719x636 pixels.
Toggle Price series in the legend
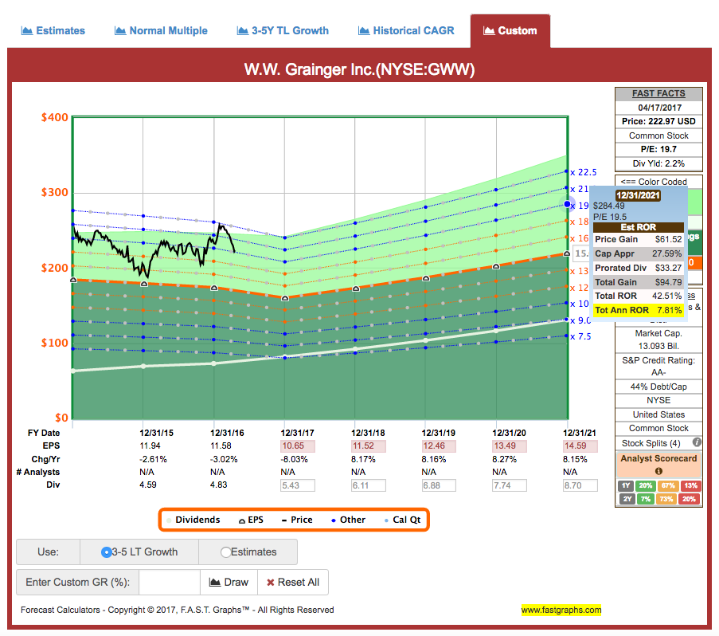coord(297,520)
